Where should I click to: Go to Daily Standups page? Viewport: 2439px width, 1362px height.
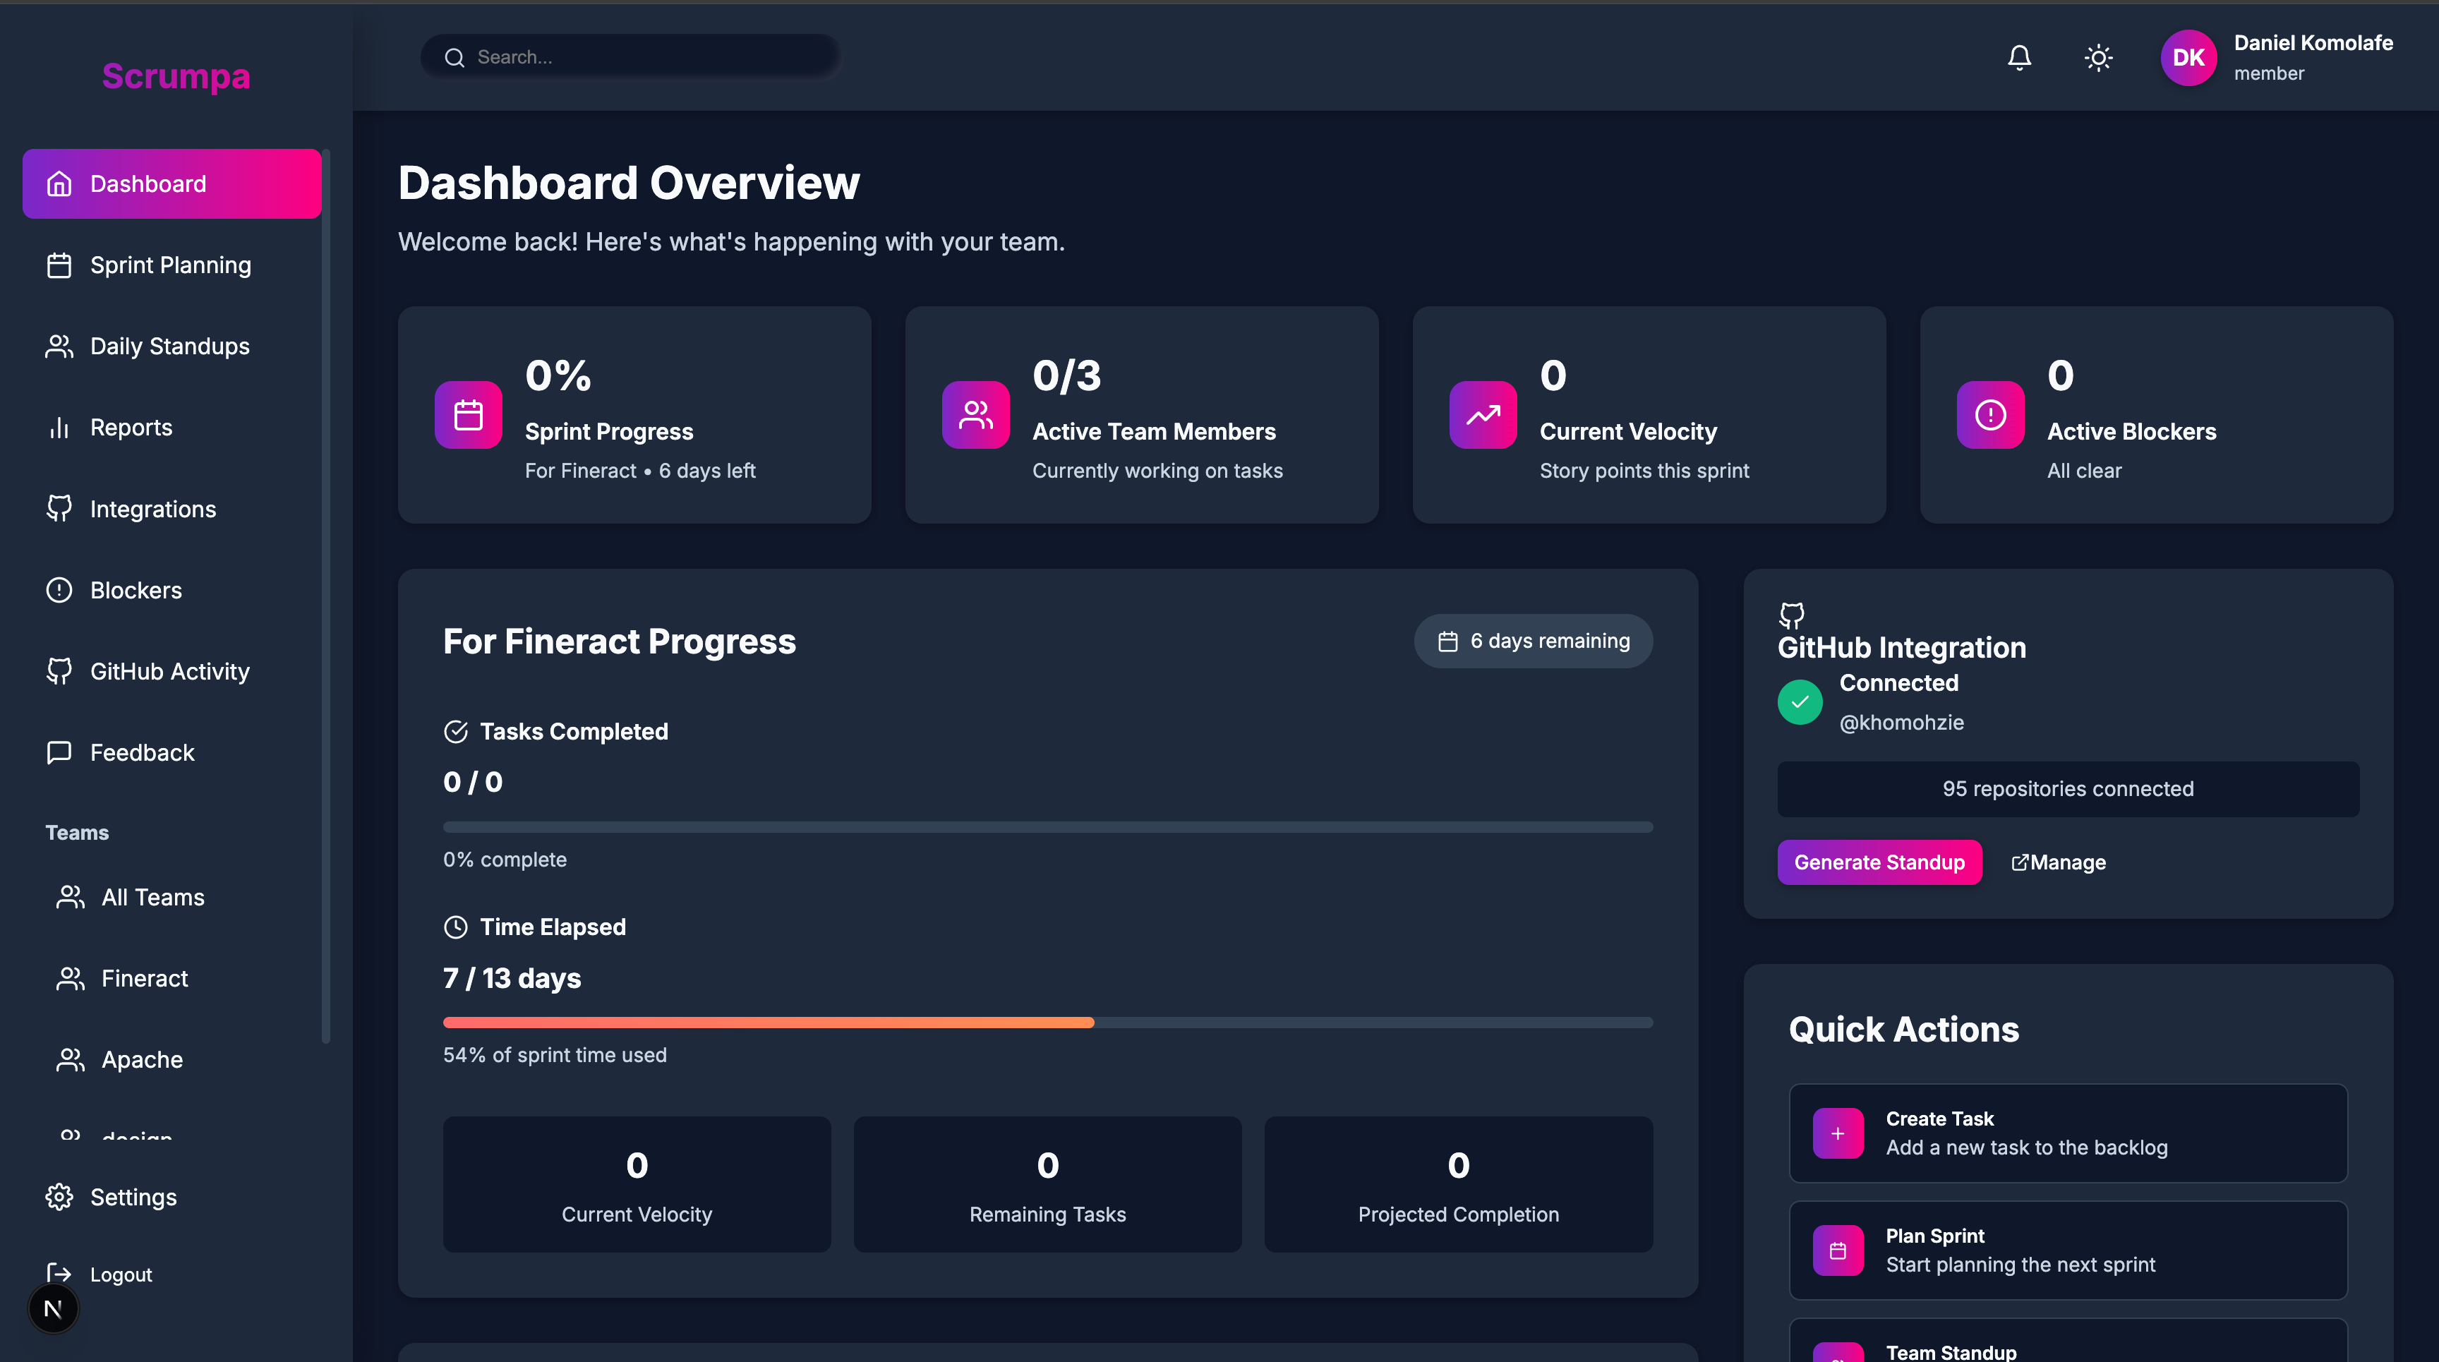(169, 346)
